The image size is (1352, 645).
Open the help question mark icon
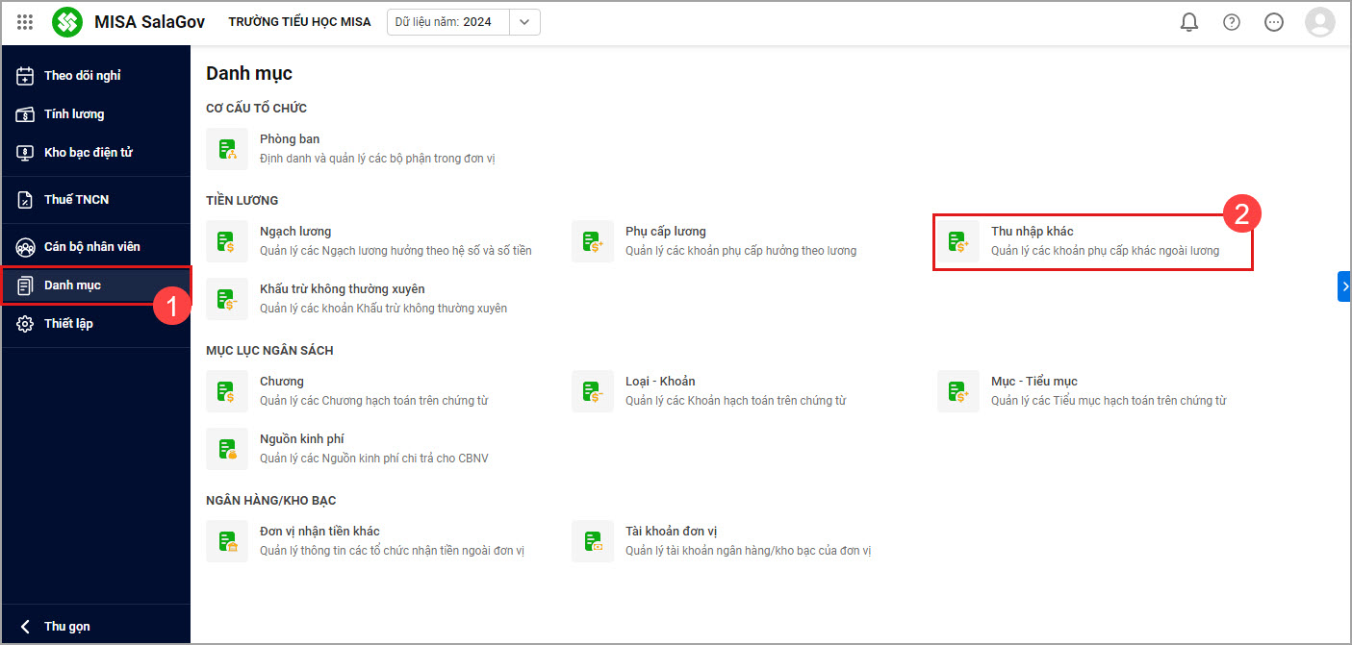point(1232,22)
